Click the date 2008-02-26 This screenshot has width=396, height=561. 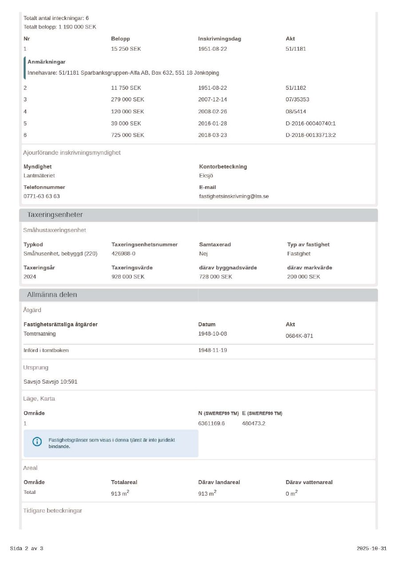[x=213, y=112]
